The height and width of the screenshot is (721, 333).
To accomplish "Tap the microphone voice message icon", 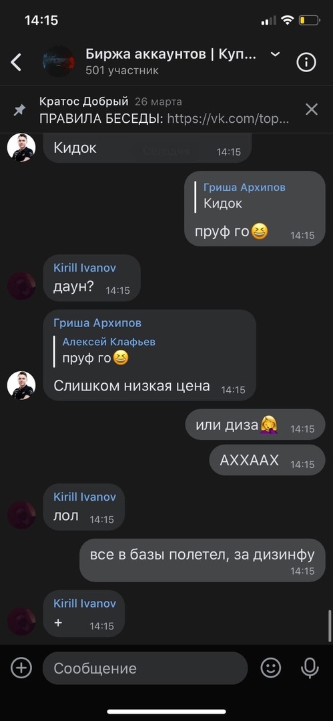I will [310, 668].
